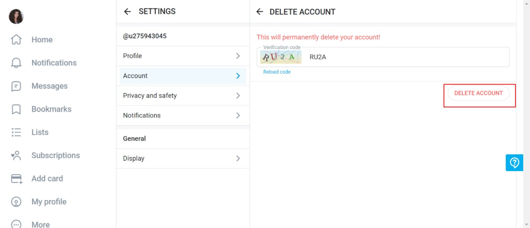530x228 pixels.
Task: Open the Display settings row
Action: coord(183,158)
